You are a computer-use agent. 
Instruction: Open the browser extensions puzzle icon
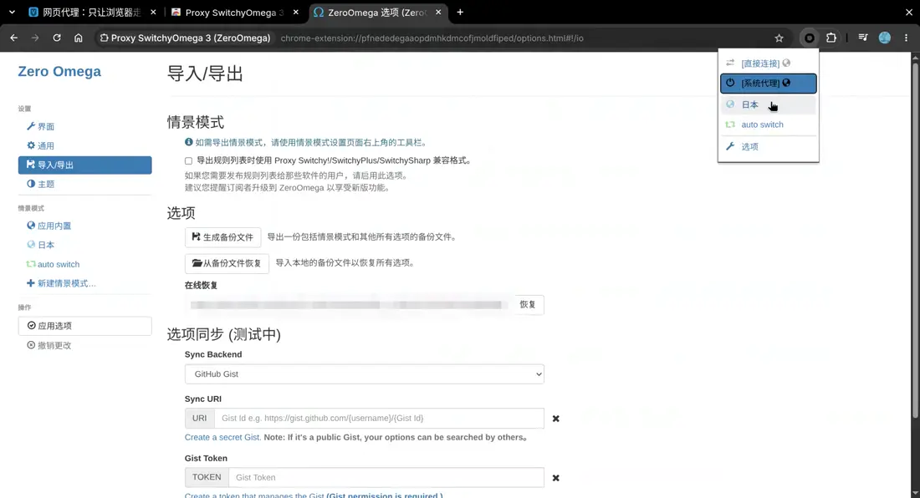click(x=831, y=38)
